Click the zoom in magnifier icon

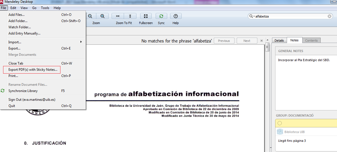click(x=102, y=16)
